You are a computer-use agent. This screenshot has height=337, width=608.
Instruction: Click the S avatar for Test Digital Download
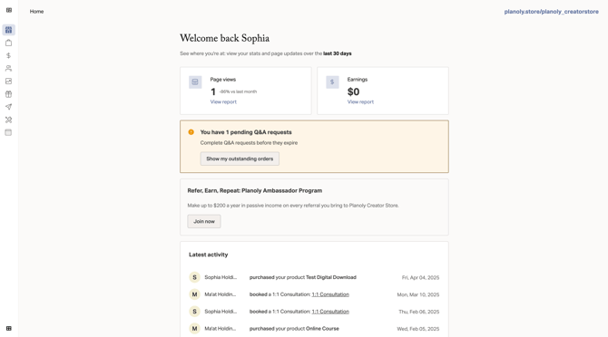point(195,277)
